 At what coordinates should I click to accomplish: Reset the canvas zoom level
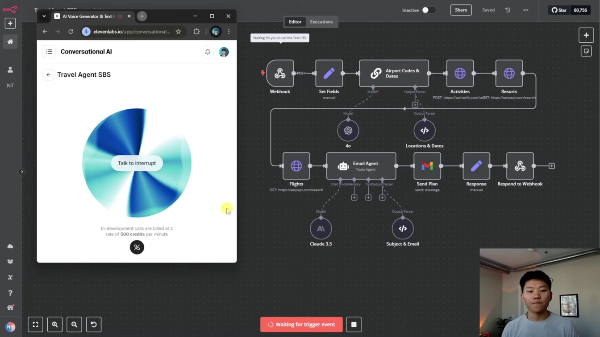click(x=94, y=325)
